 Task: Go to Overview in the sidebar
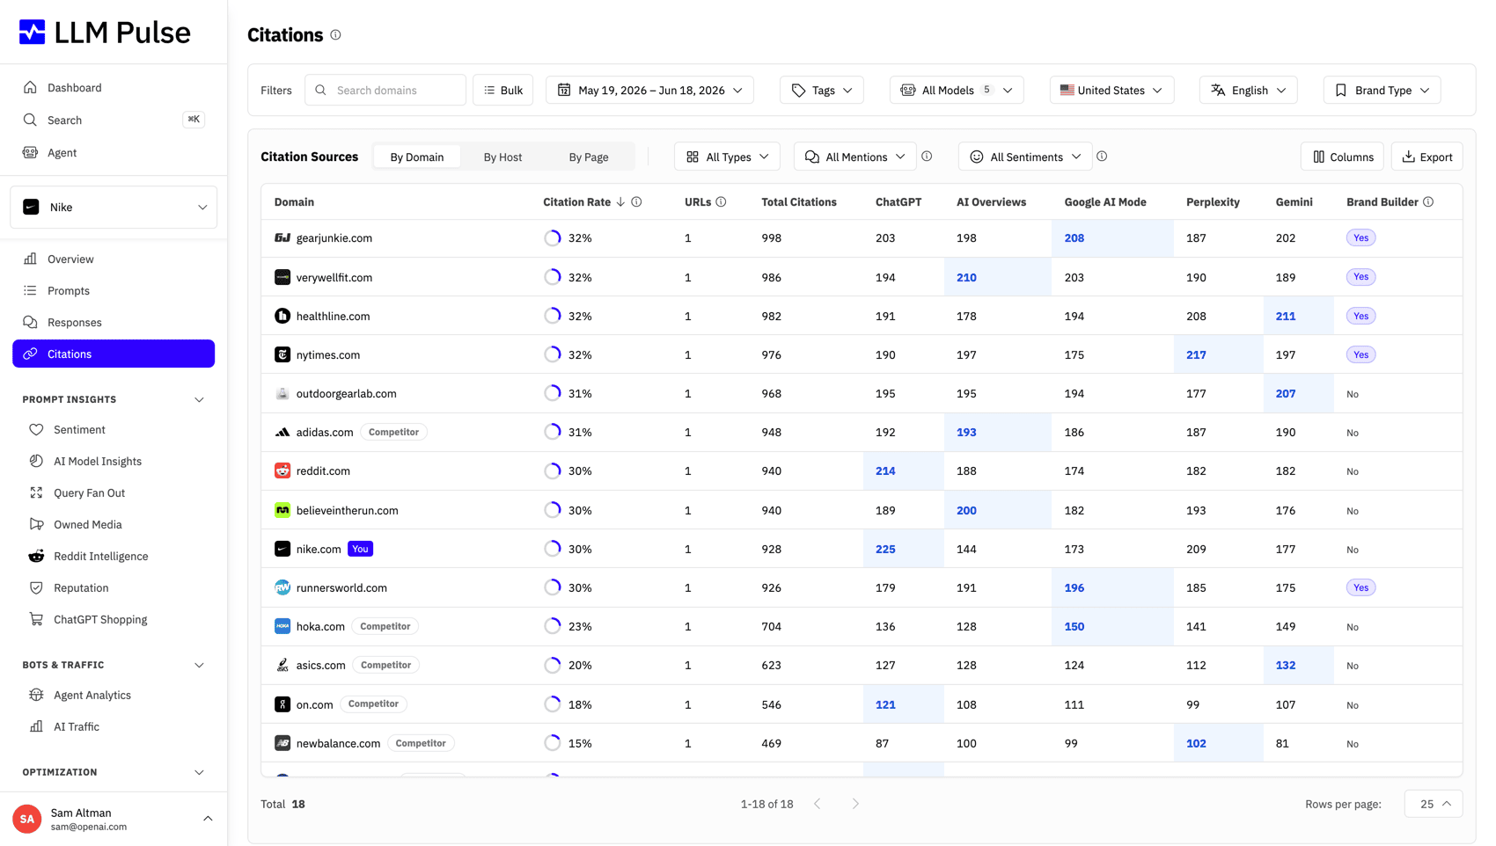(114, 259)
